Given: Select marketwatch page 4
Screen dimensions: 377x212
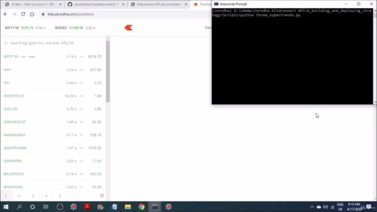Looking at the screenshot, I should click(46, 196).
